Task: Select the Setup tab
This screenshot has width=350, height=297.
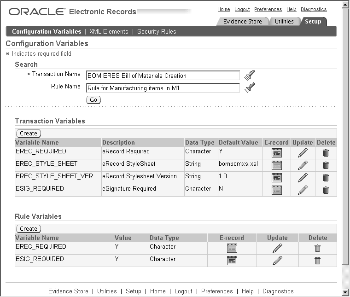Action: (x=313, y=22)
